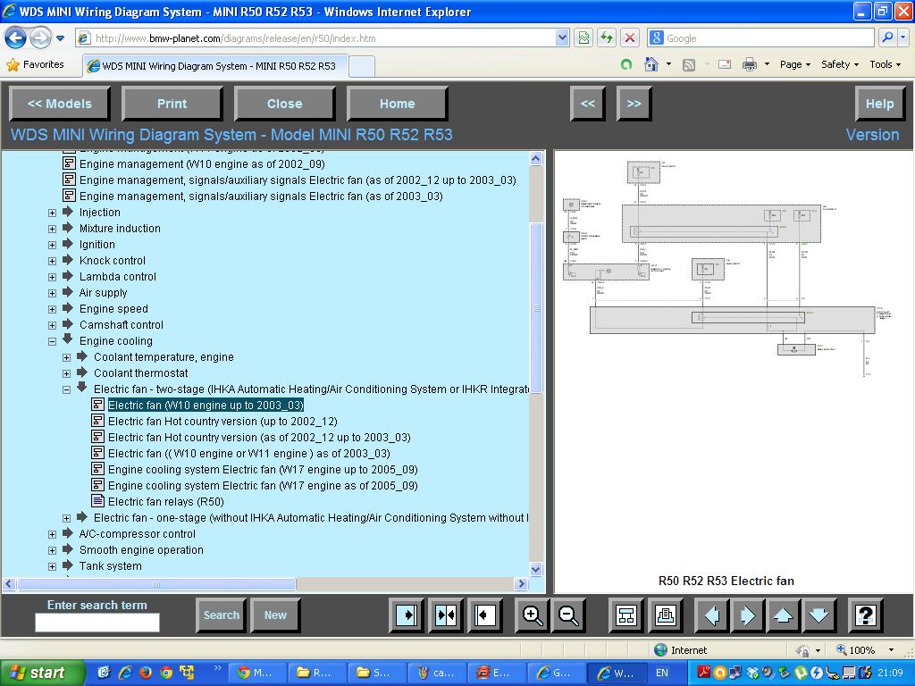Expand the Injection tree node
The height and width of the screenshot is (686, 915).
52,213
